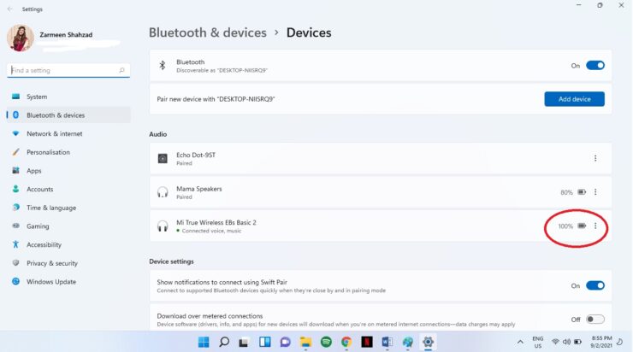Click the Mama Speakers 80% battery text
The image size is (633, 352).
(566, 192)
